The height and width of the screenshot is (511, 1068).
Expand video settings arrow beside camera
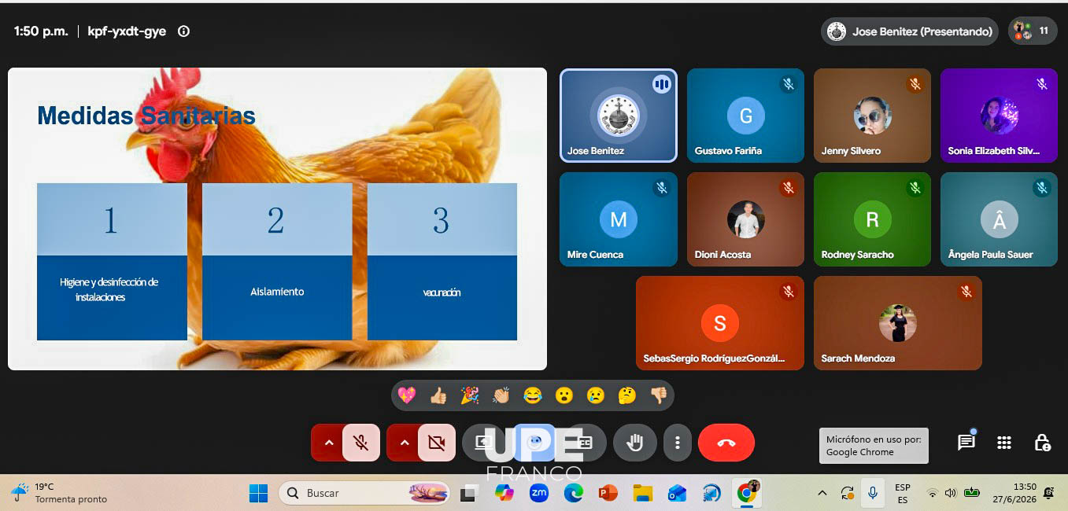404,443
